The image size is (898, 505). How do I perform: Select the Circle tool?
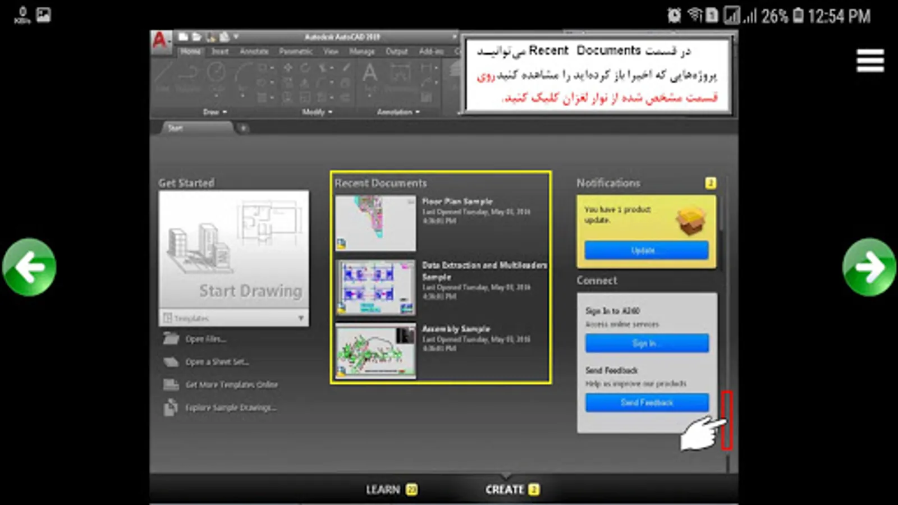(216, 73)
